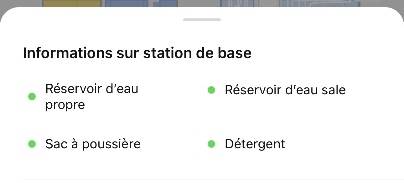Click the divider line below the status list

pyautogui.click(x=202, y=180)
